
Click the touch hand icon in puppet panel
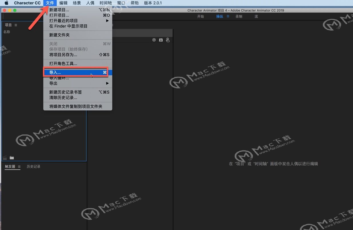click(168, 40)
